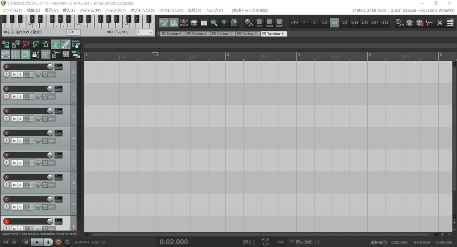Screen dimensions: 457x247
Task: Click the center note C3 field
Action: pos(74,32)
